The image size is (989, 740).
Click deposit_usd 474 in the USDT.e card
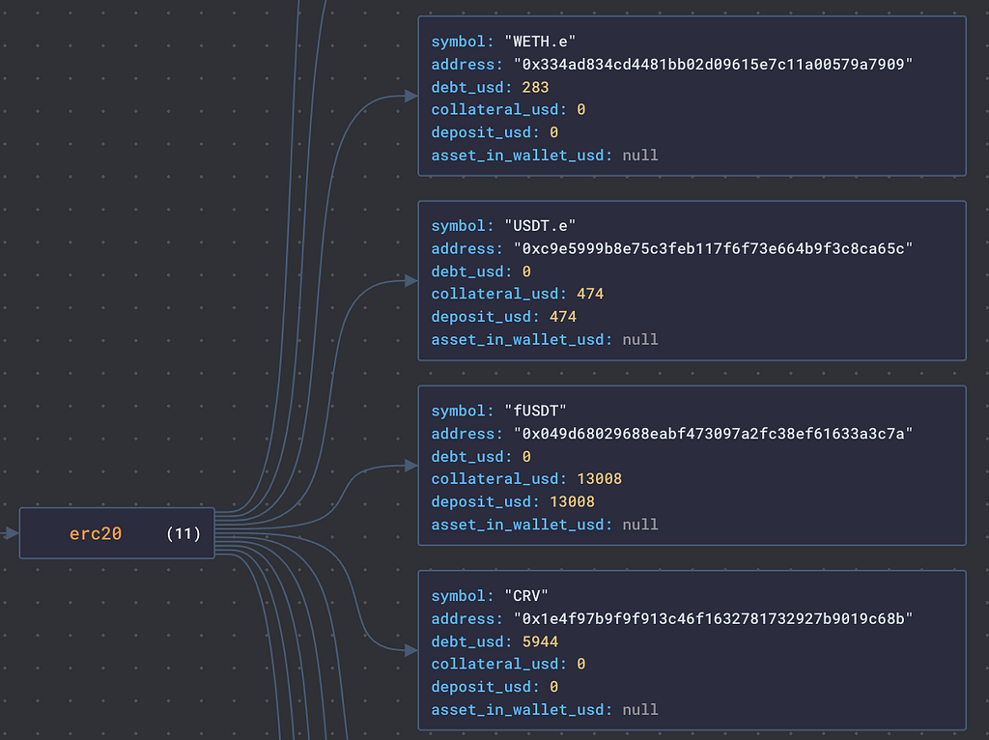[x=563, y=317]
